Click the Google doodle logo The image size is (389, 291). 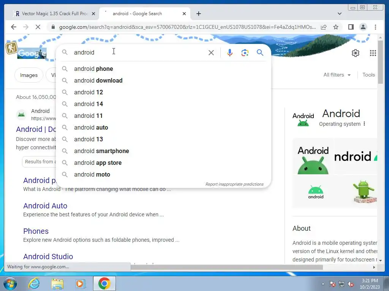(32, 53)
